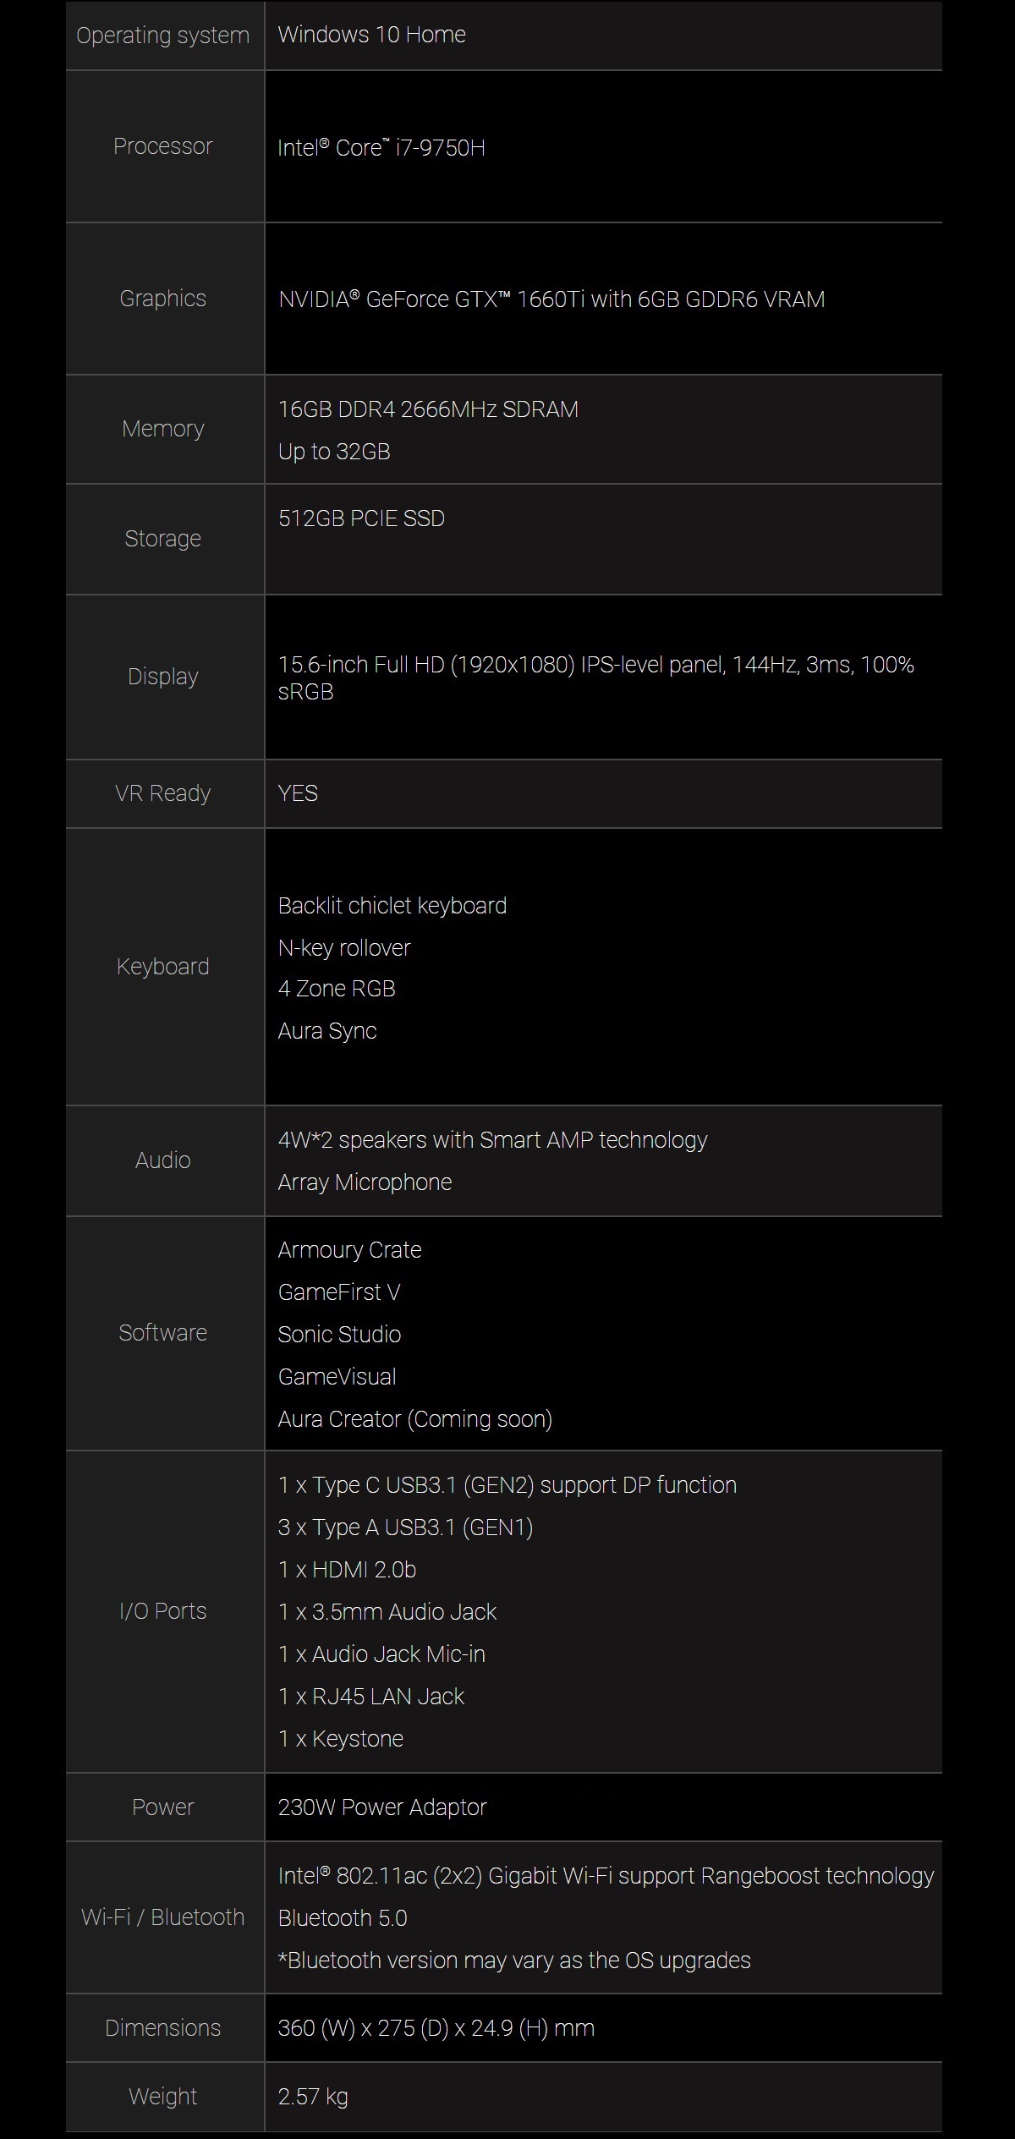Click the 15.6-inch Full HD display description
This screenshot has width=1015, height=2139.
596,678
